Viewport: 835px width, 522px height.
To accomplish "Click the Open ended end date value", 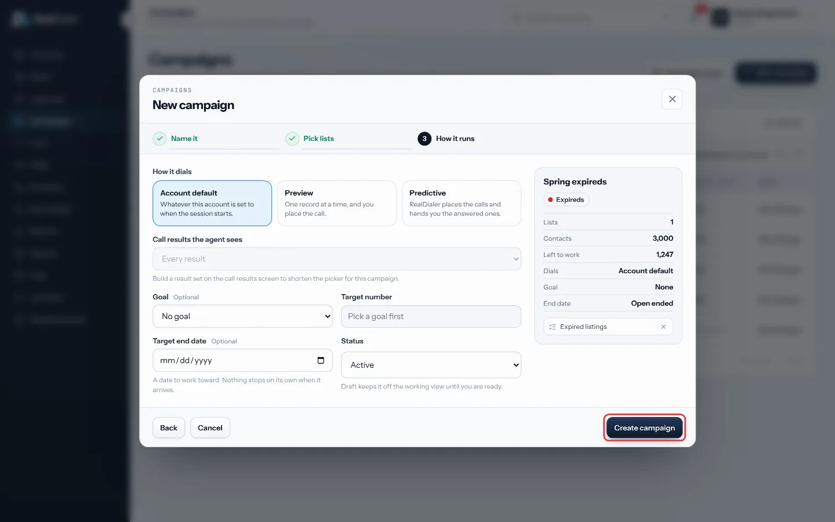I will coord(652,303).
